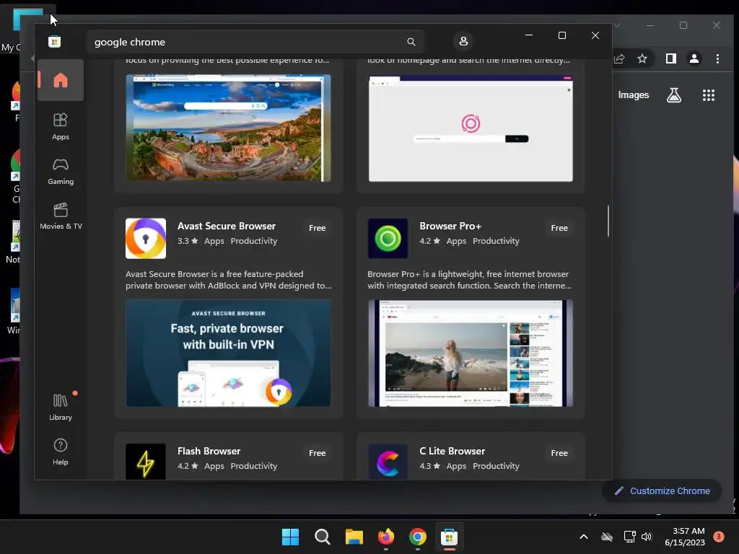Screen dimensions: 739x554
Task: Open volume control in system tray
Action: pyautogui.click(x=647, y=537)
